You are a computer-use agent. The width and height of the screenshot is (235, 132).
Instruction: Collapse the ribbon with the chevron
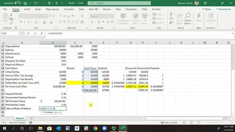(232, 28)
